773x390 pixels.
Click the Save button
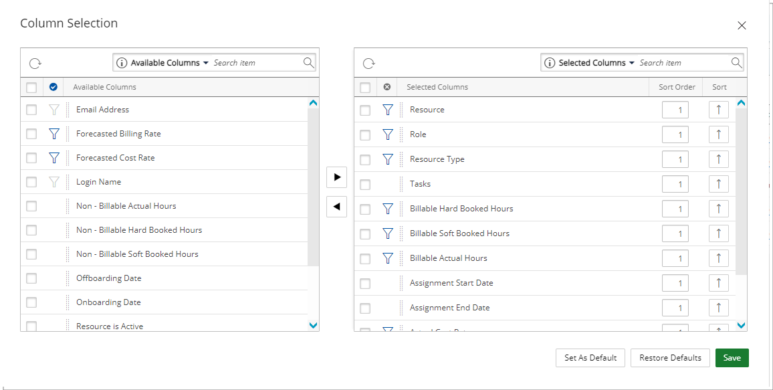click(732, 358)
